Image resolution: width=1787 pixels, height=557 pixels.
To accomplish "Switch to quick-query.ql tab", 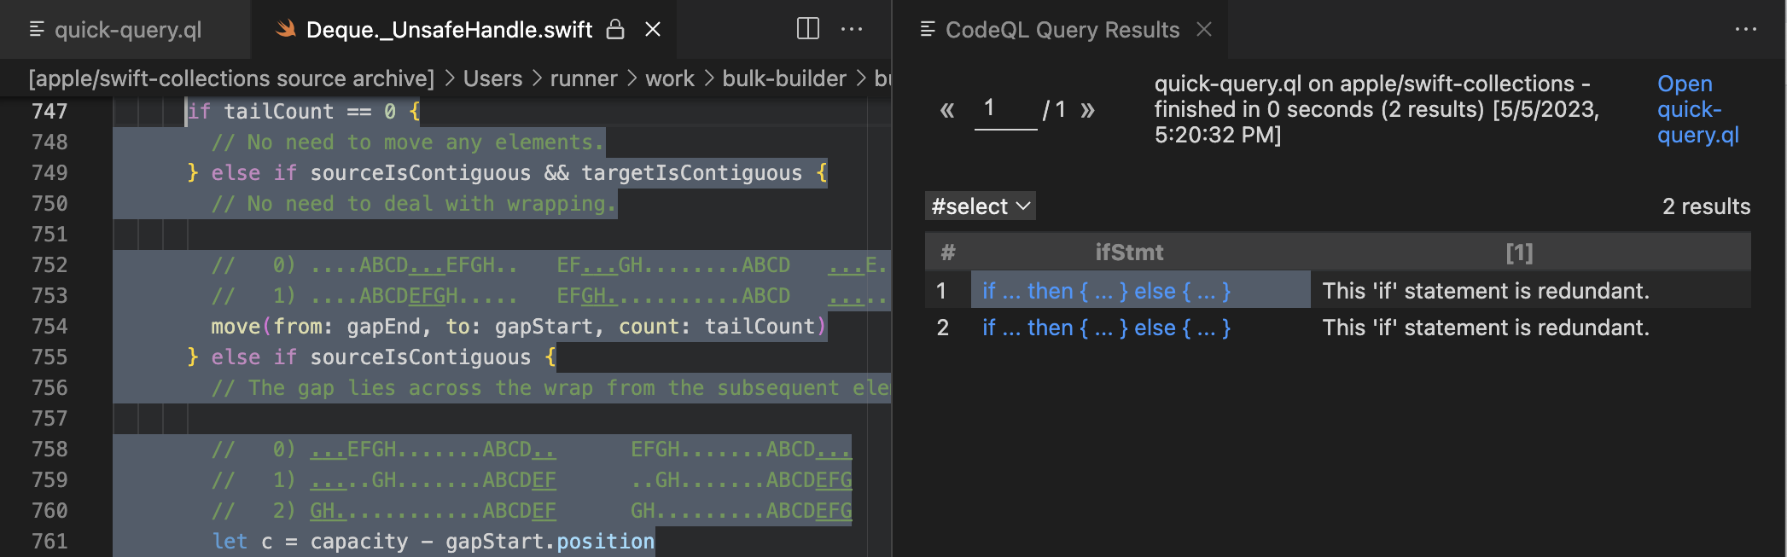I will point(128,30).
